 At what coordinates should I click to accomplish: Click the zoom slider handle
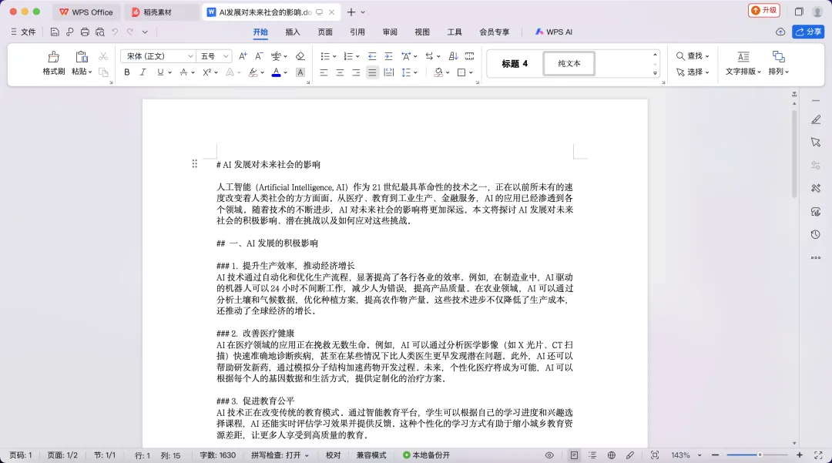(760, 455)
